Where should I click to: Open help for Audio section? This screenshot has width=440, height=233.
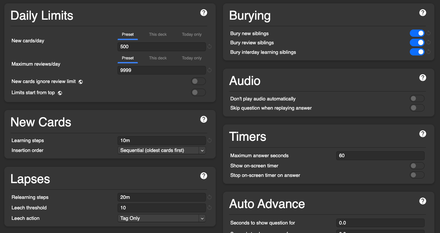(x=423, y=78)
